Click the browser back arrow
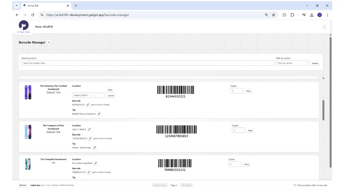Viewport: 339px width, 190px height. point(17,15)
